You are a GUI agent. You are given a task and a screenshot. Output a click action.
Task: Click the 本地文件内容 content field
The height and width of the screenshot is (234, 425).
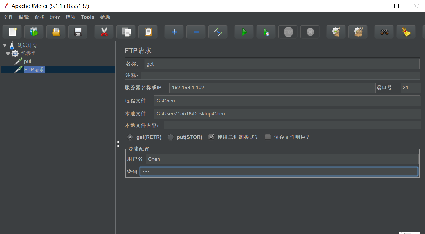tap(293, 125)
